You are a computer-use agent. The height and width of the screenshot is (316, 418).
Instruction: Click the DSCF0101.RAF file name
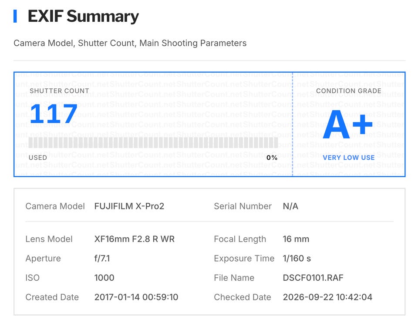point(313,278)
